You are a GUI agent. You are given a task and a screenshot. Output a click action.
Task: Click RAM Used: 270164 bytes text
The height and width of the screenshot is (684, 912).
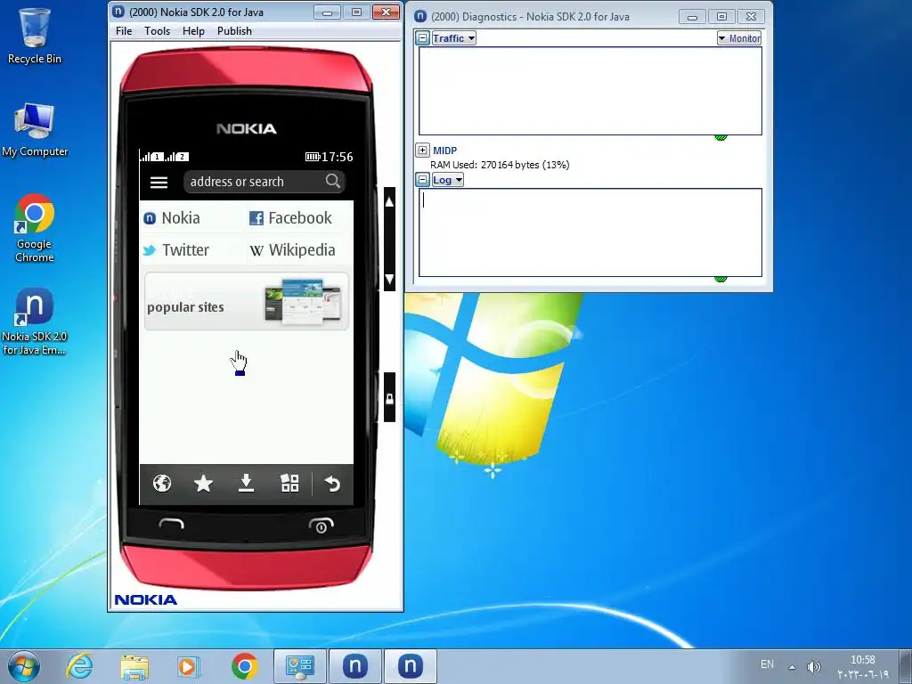[500, 165]
